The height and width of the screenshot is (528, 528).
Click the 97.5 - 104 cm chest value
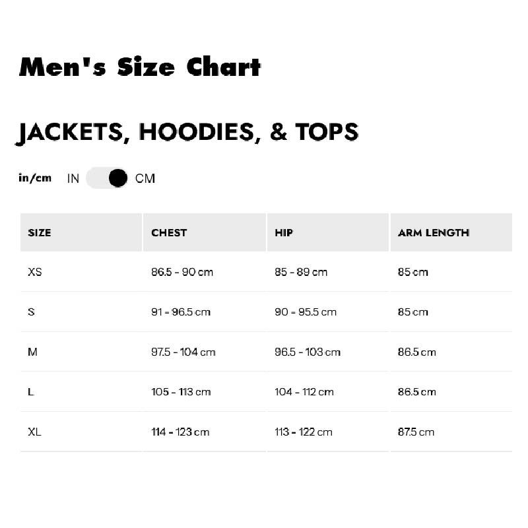click(x=183, y=352)
